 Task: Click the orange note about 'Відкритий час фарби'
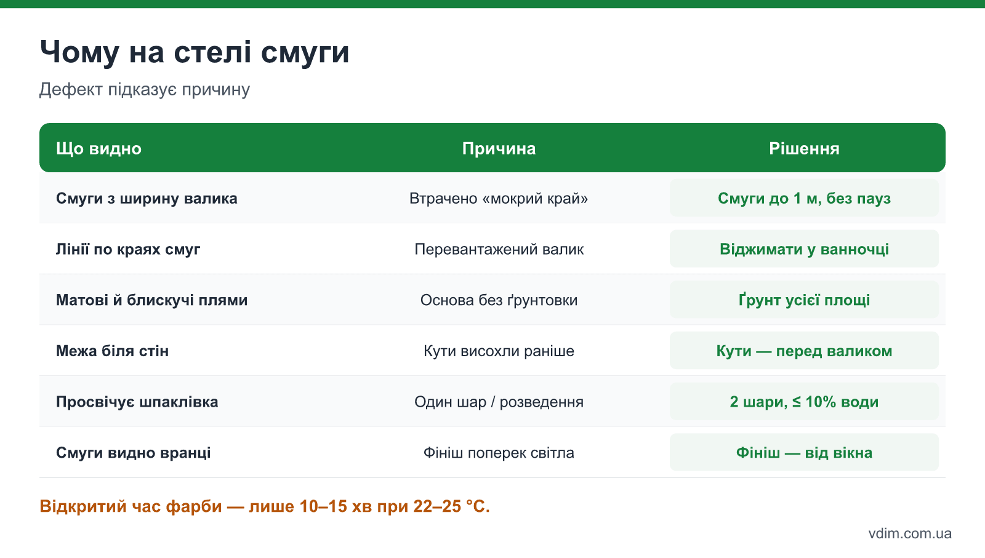(265, 506)
